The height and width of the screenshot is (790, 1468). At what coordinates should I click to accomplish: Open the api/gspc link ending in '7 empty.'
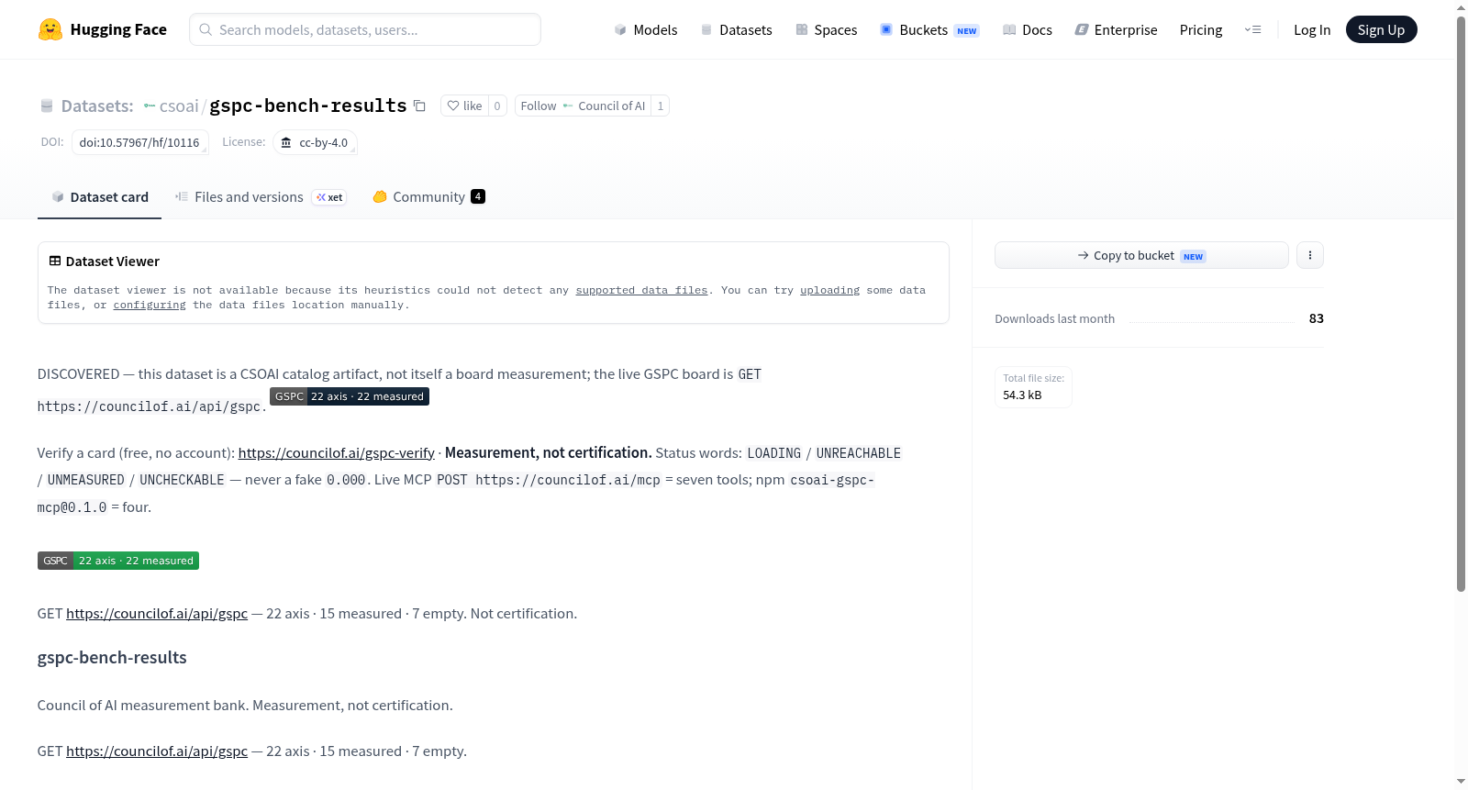pyautogui.click(x=157, y=751)
